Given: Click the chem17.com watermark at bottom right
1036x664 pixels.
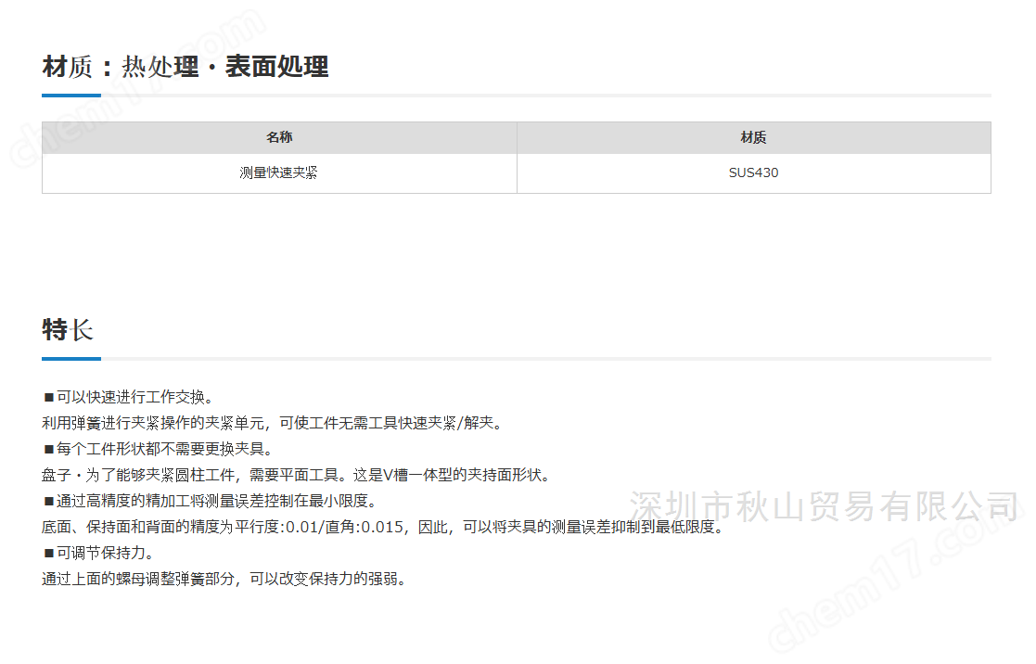Looking at the screenshot, I should (890, 594).
